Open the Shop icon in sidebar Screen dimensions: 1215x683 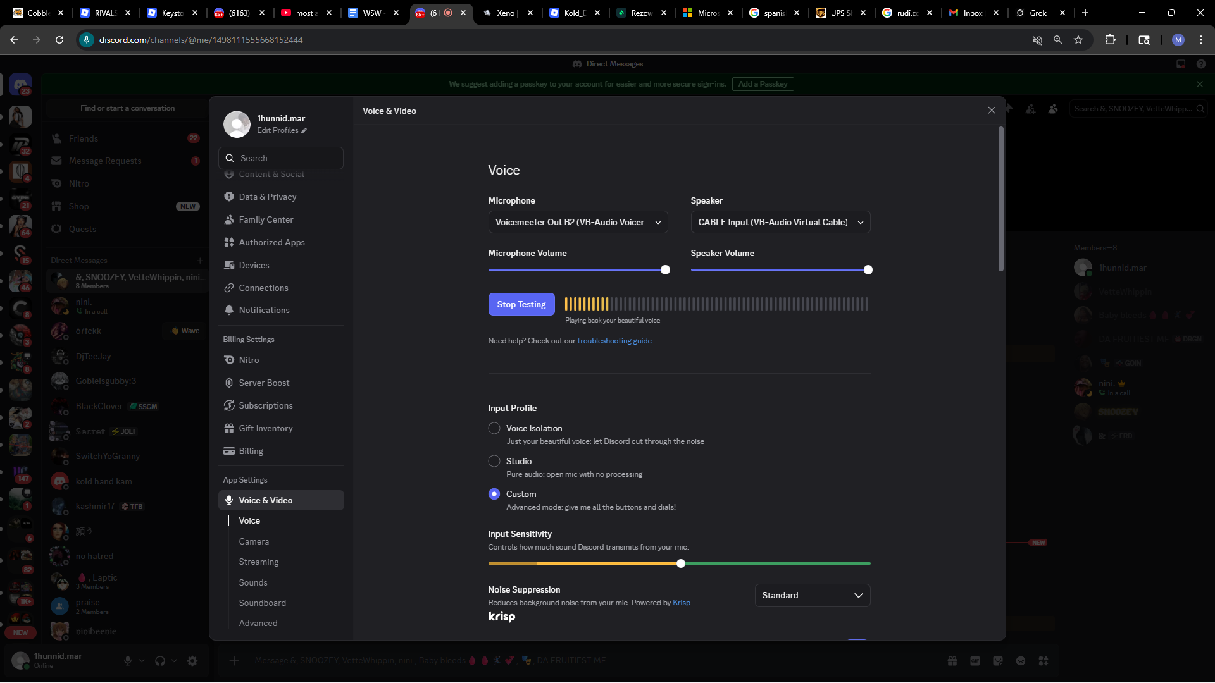(56, 206)
